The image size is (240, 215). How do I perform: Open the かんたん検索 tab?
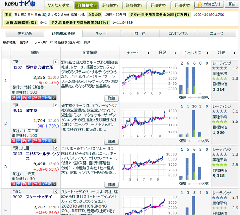click(x=59, y=5)
